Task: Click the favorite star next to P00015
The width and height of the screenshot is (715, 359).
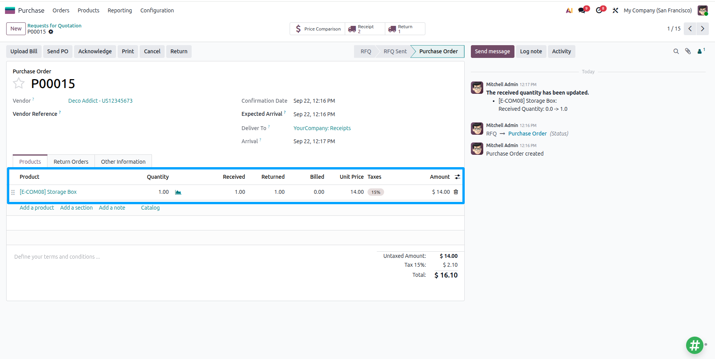Action: 19,83
